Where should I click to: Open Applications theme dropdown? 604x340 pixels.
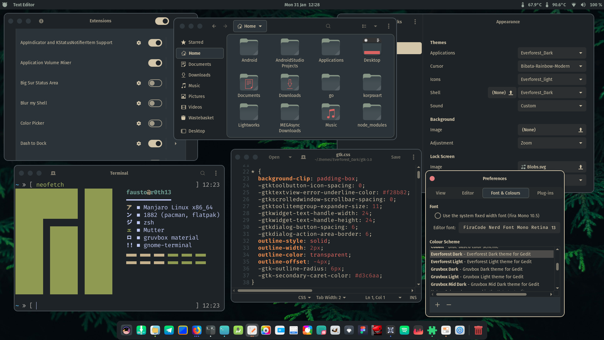tap(552, 53)
